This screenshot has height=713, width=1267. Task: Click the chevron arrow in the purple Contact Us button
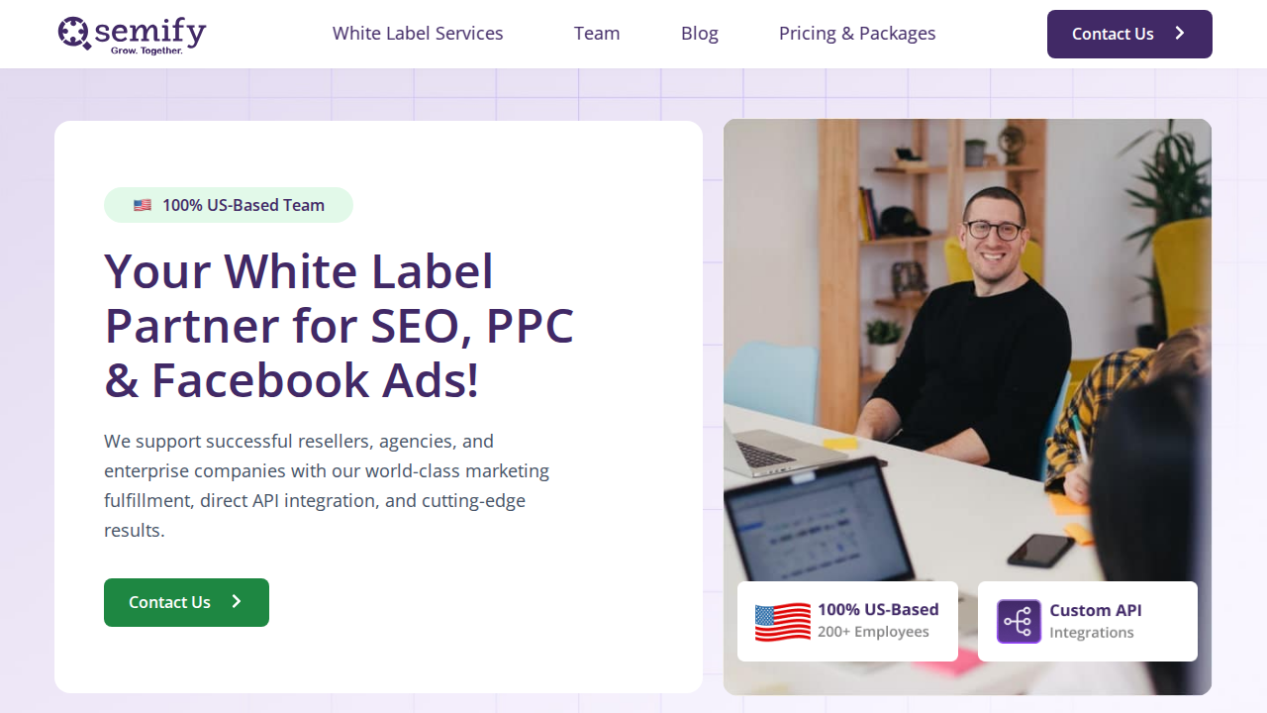pyautogui.click(x=1180, y=34)
